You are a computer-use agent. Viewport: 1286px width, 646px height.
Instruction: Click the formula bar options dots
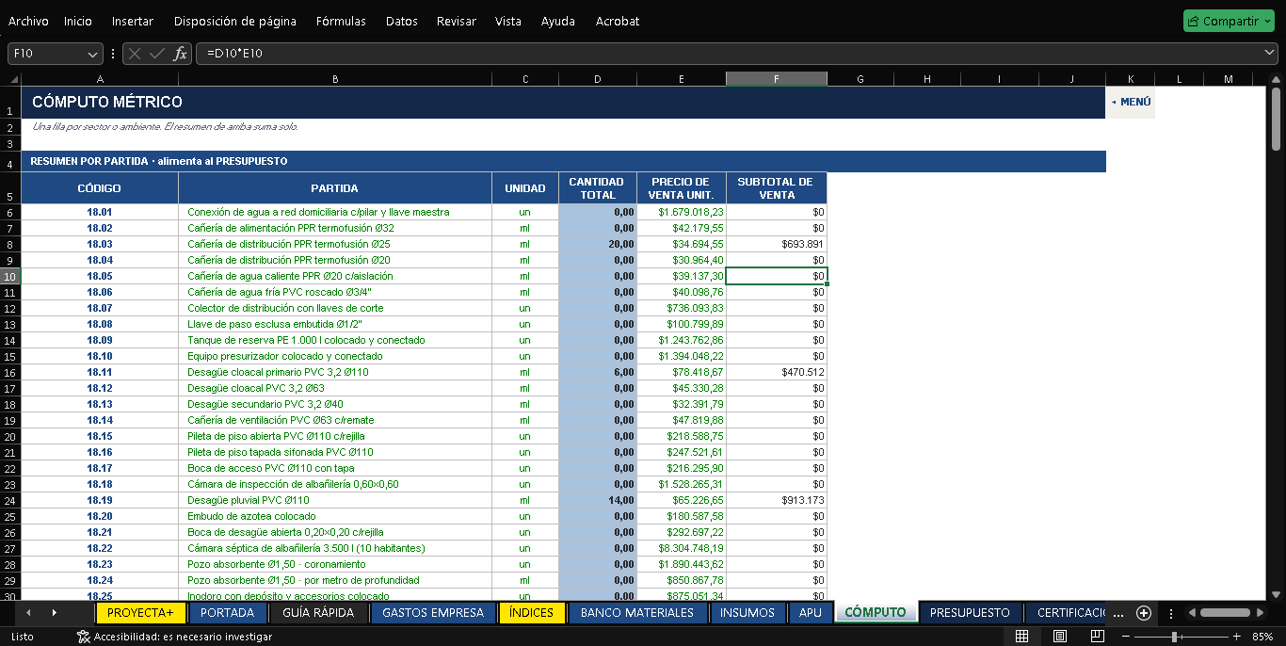(113, 54)
